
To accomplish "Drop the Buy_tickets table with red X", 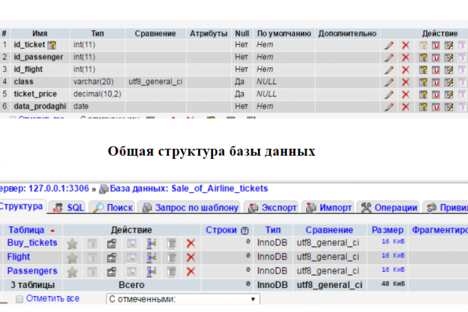I will tap(191, 243).
